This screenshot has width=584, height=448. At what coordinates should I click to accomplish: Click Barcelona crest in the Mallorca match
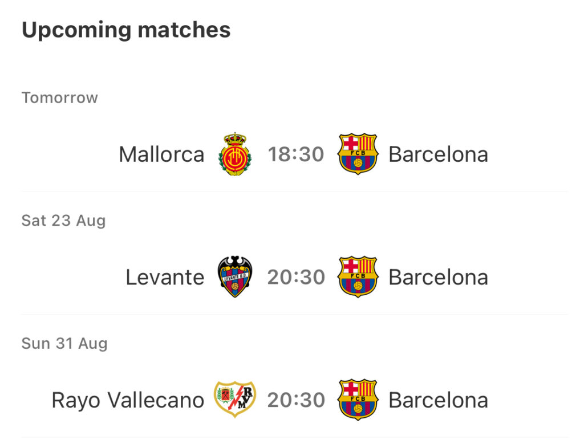point(358,154)
